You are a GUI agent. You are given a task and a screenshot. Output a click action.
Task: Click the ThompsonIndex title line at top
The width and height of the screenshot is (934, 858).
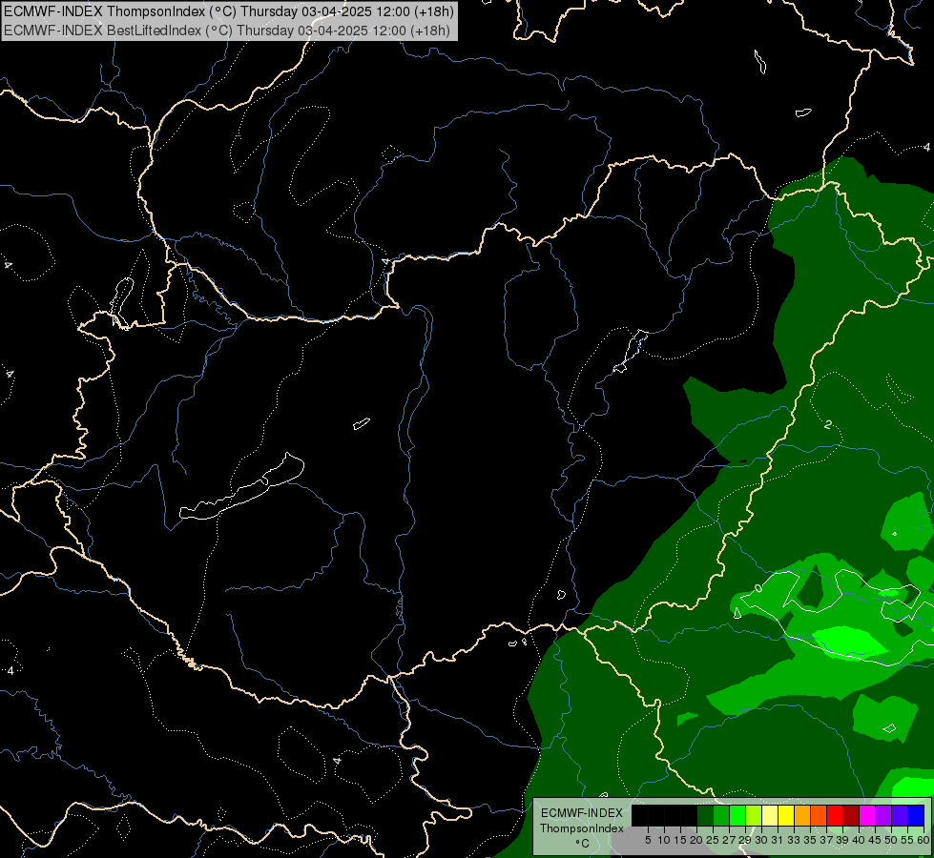229,10
